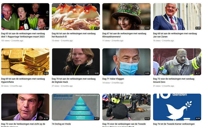Open the Klimaatdrammers hat woman thumbnail
The width and height of the screenshot is (204, 127).
126,17
